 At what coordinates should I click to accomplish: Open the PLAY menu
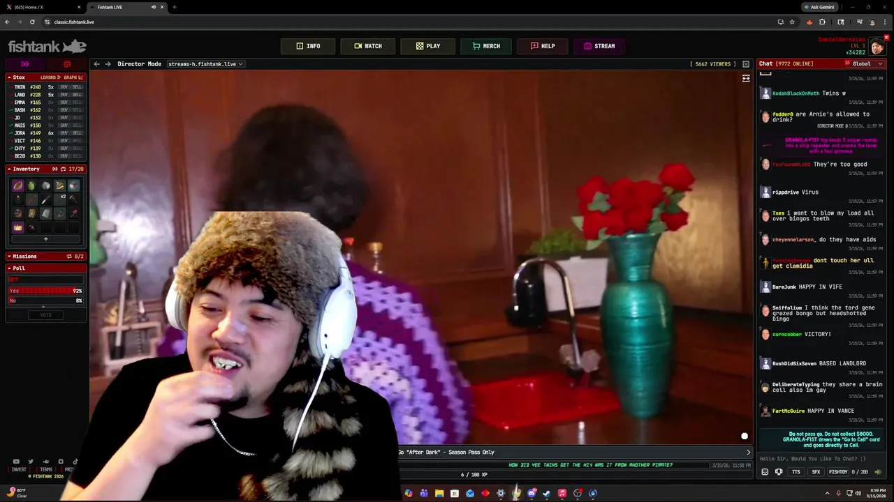[x=427, y=46]
